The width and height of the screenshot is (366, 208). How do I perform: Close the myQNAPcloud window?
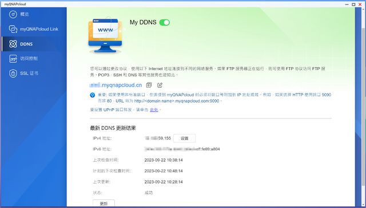[360, 4]
